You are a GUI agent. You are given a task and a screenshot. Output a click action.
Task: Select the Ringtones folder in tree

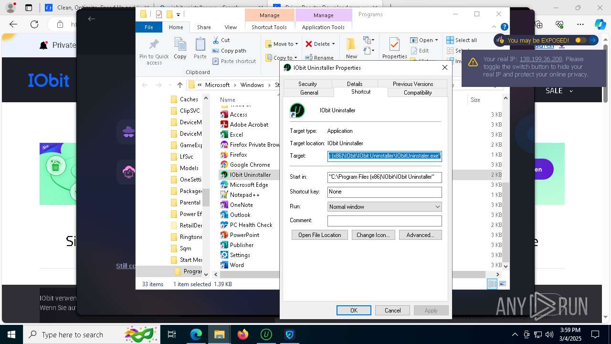coord(187,237)
